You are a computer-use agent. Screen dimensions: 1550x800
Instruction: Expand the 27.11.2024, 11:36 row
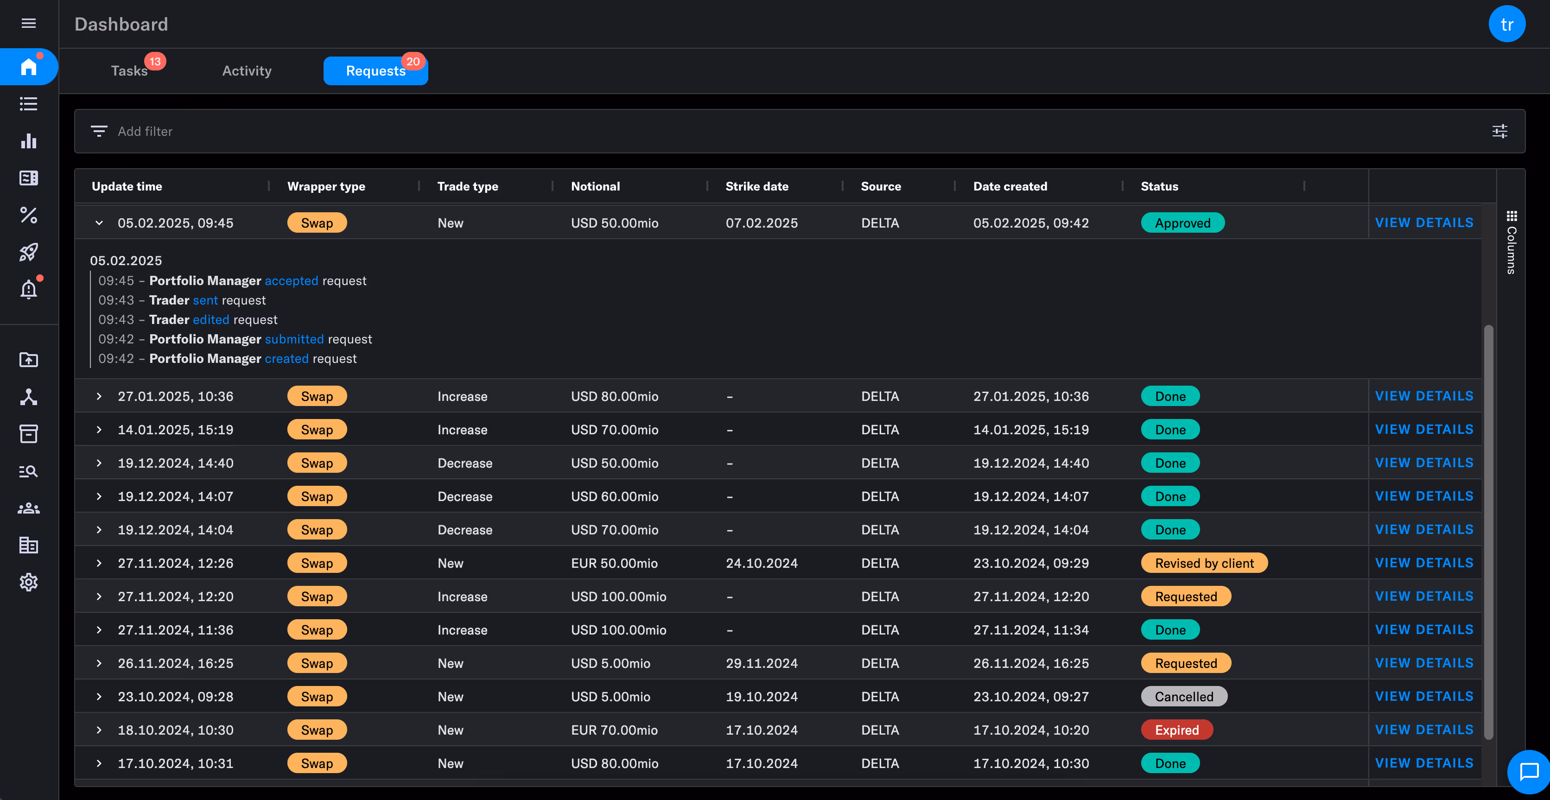point(99,630)
